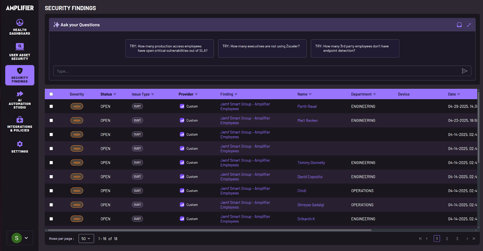Open the Status column filter
483x251 pixels.
[x=115, y=94]
